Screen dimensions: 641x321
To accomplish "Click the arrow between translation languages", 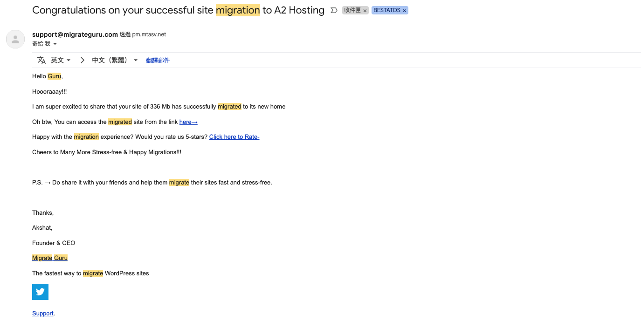I will click(x=83, y=60).
